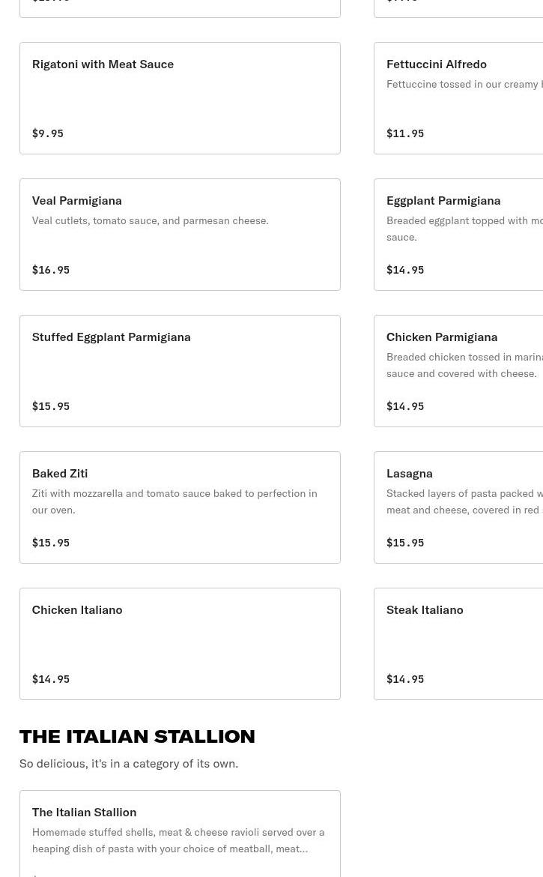Choose the Veal Parmigiana dish
Viewport: 543px width, 877px height.
pos(180,235)
